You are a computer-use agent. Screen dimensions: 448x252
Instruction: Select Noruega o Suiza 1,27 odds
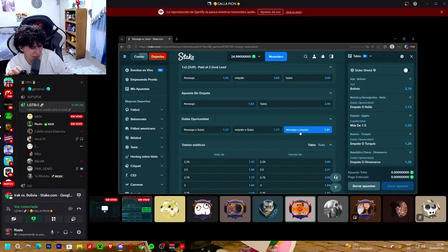pyautogui.click(x=206, y=129)
